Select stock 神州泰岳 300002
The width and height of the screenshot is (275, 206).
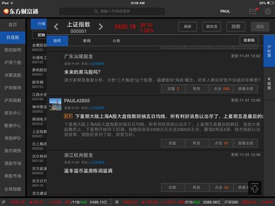pos(39,109)
